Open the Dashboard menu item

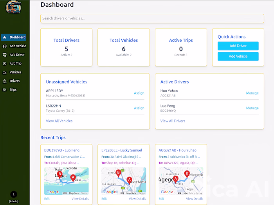(14, 37)
